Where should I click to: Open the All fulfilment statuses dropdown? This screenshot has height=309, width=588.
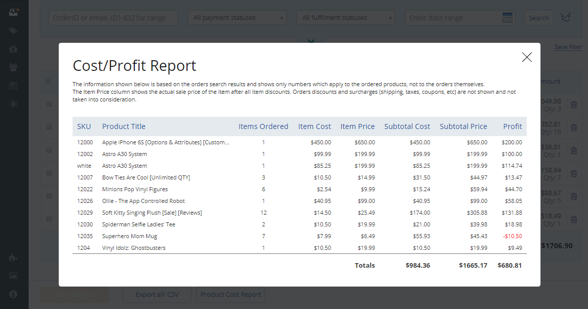pyautogui.click(x=346, y=17)
